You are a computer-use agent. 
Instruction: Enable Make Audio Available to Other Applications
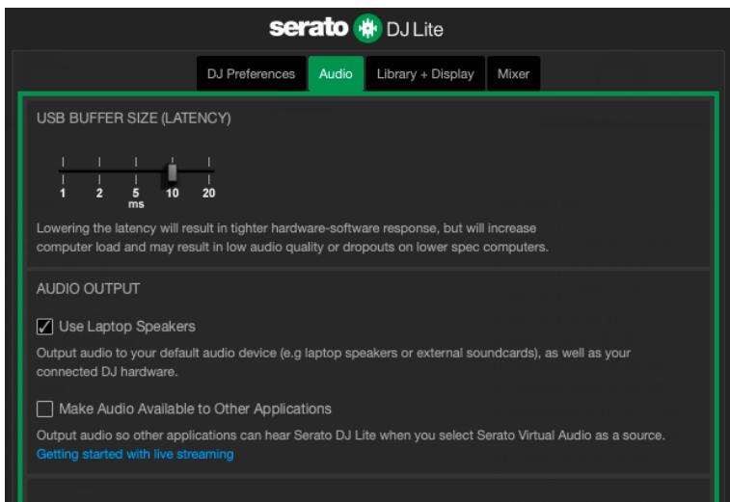click(44, 409)
